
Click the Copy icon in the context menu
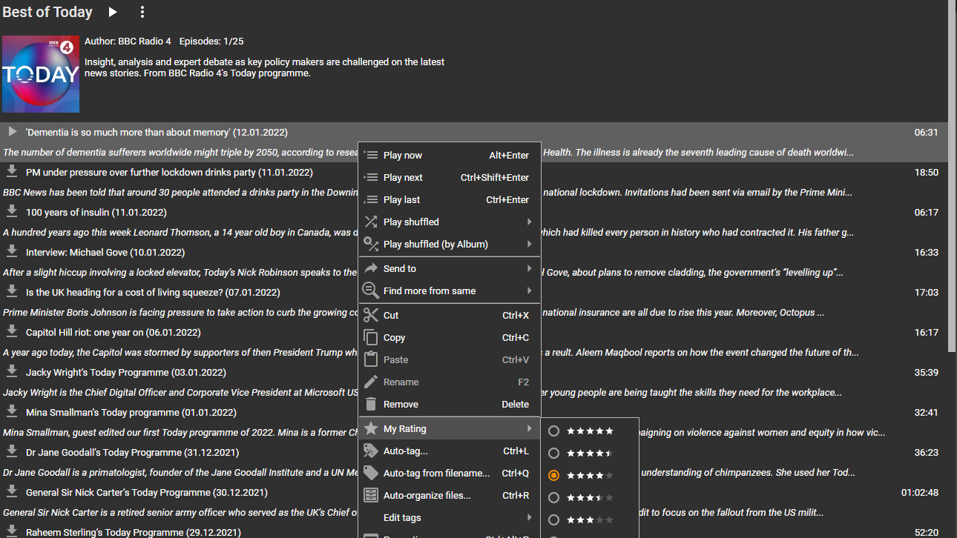click(371, 337)
